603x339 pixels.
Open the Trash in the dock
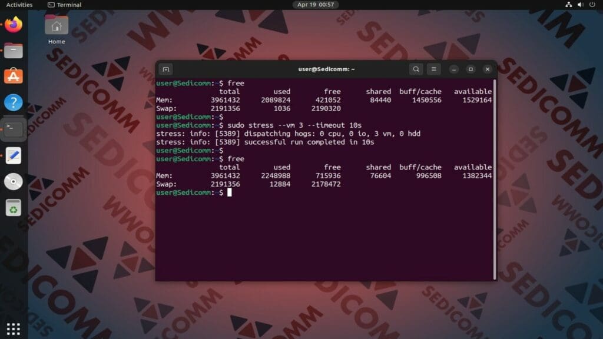14,208
